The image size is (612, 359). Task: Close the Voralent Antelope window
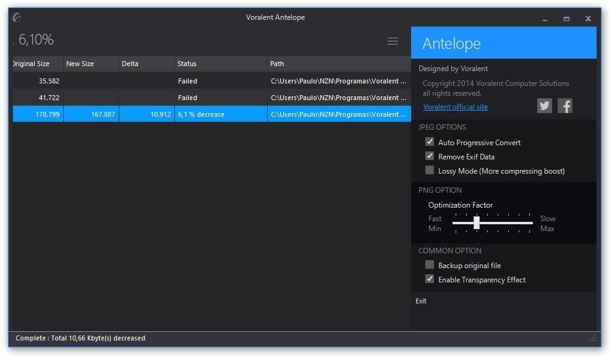(588, 19)
